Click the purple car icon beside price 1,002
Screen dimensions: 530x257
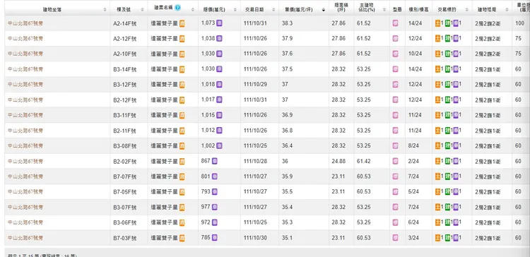tap(219, 145)
